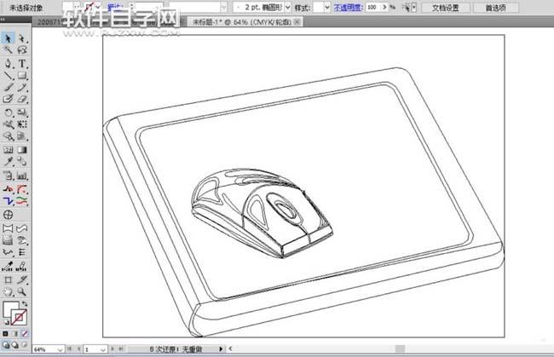This screenshot has width=554, height=357.
Task: Open the status bar info arrow menu
Action: pyautogui.click(x=221, y=349)
